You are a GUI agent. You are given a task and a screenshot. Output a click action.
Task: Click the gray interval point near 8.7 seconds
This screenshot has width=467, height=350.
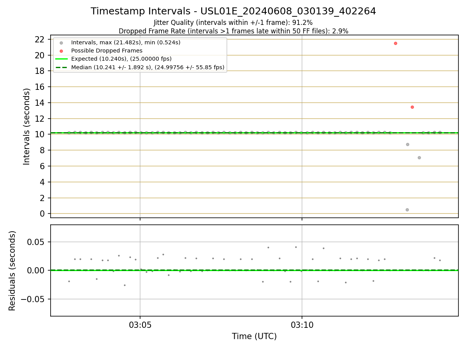(407, 144)
